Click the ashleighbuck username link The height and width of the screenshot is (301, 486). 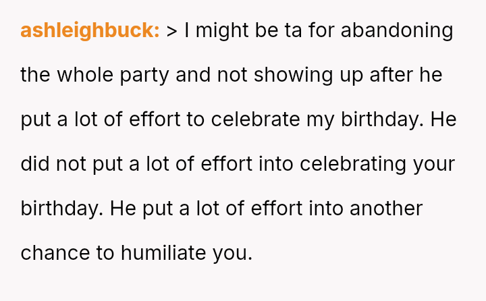pyautogui.click(x=90, y=30)
